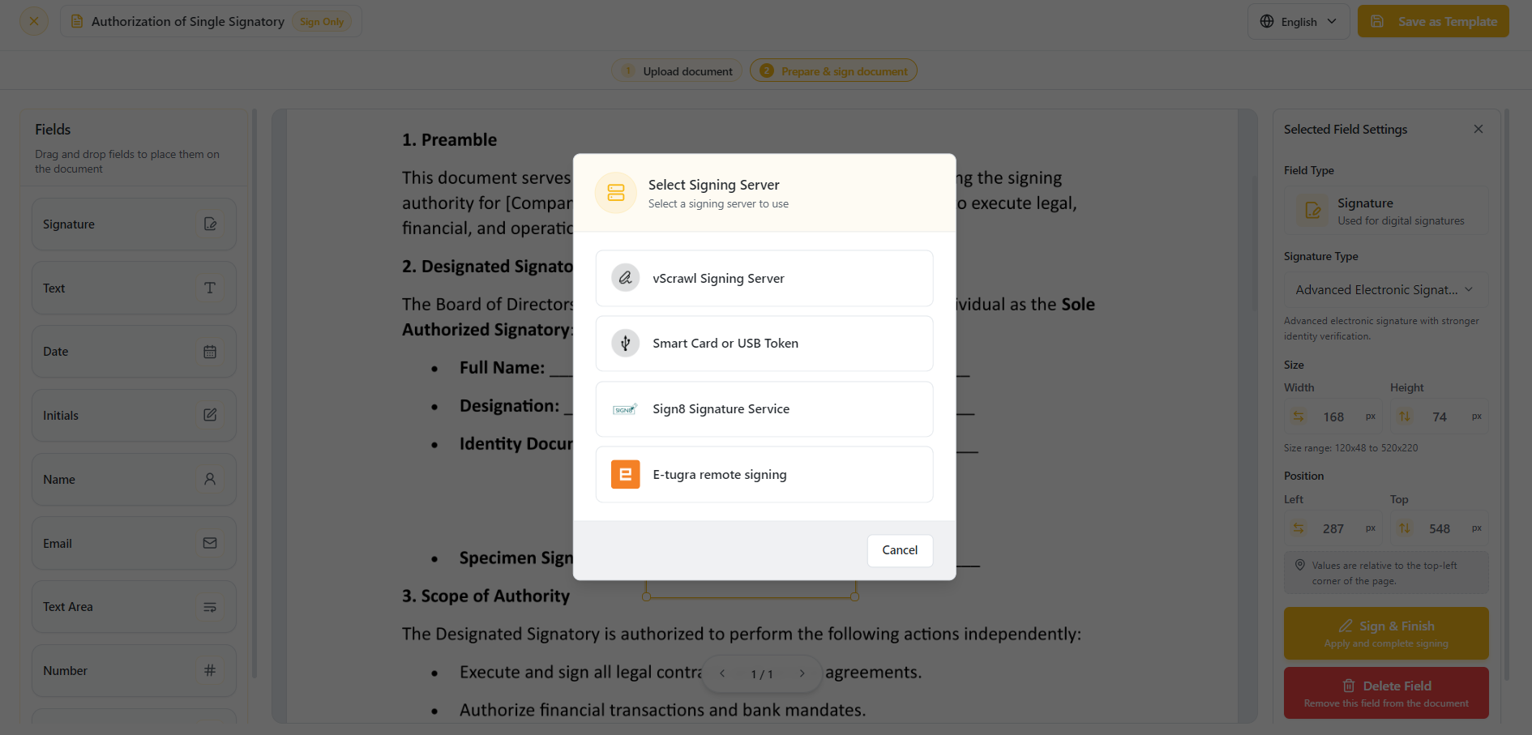The width and height of the screenshot is (1532, 735).
Task: Click Save as Template button
Action: [x=1433, y=22]
